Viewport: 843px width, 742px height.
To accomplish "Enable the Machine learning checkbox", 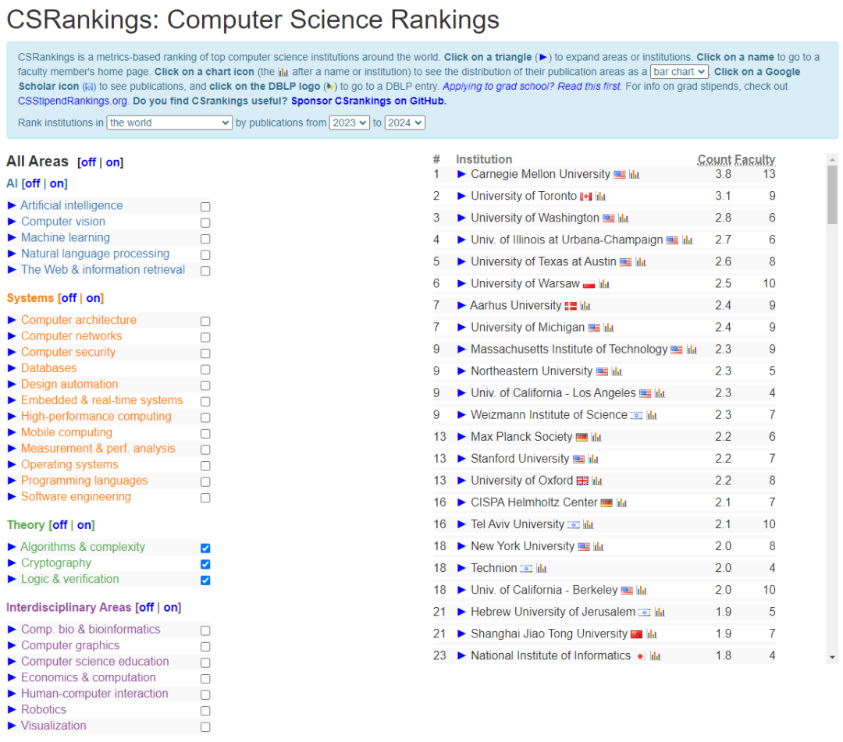I will tap(205, 239).
